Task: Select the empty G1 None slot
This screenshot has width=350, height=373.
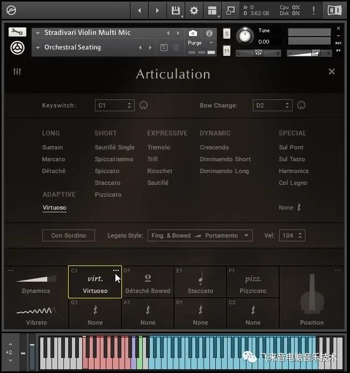Action: tap(95, 313)
